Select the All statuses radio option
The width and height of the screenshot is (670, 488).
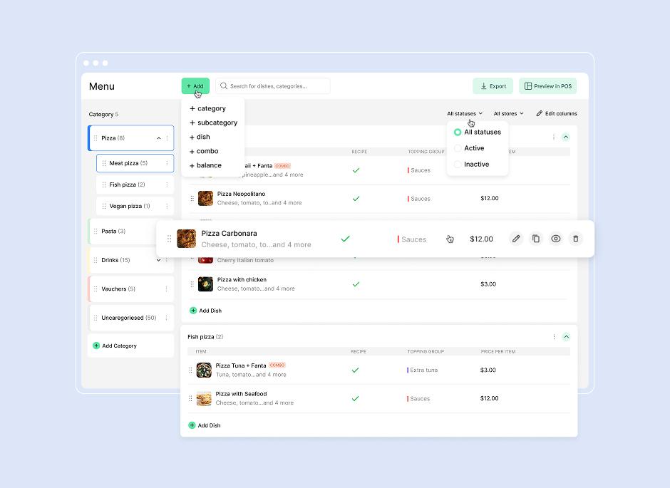pyautogui.click(x=458, y=133)
